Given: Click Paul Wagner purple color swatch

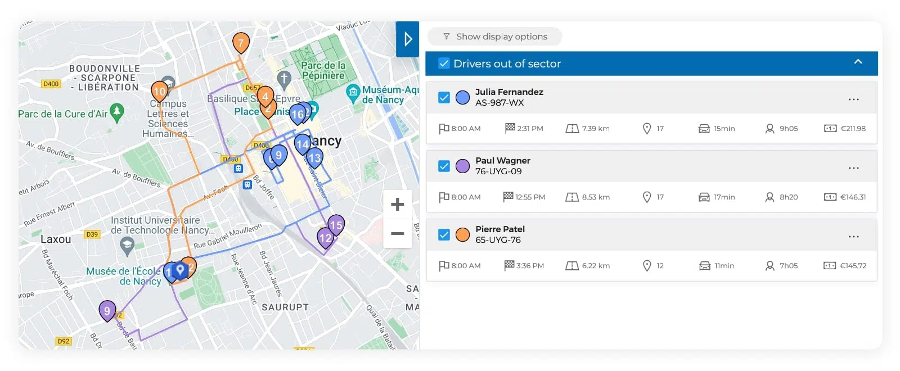Looking at the screenshot, I should [462, 166].
